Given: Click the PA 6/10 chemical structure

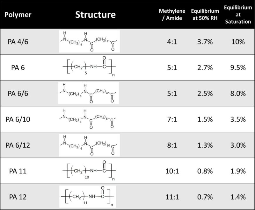Looking at the screenshot, I should coord(89,119).
